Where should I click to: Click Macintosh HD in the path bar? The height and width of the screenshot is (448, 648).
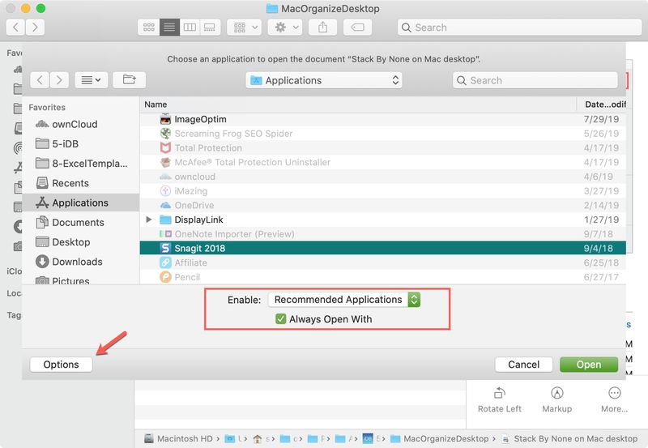[178, 438]
